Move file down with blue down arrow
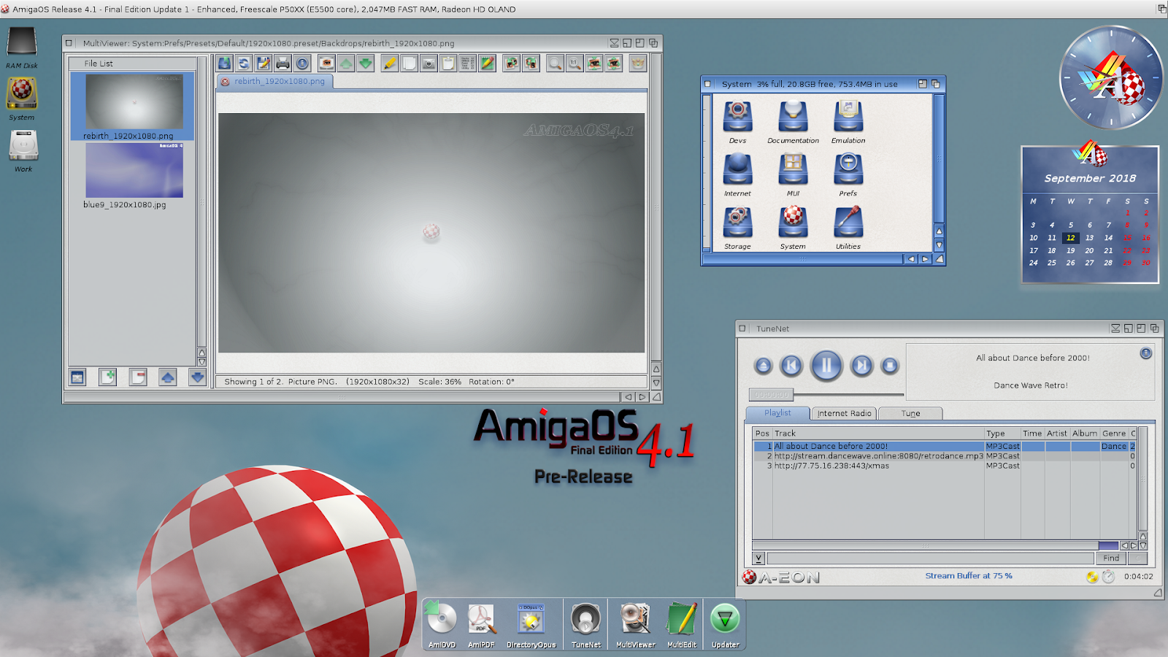 [x=197, y=377]
